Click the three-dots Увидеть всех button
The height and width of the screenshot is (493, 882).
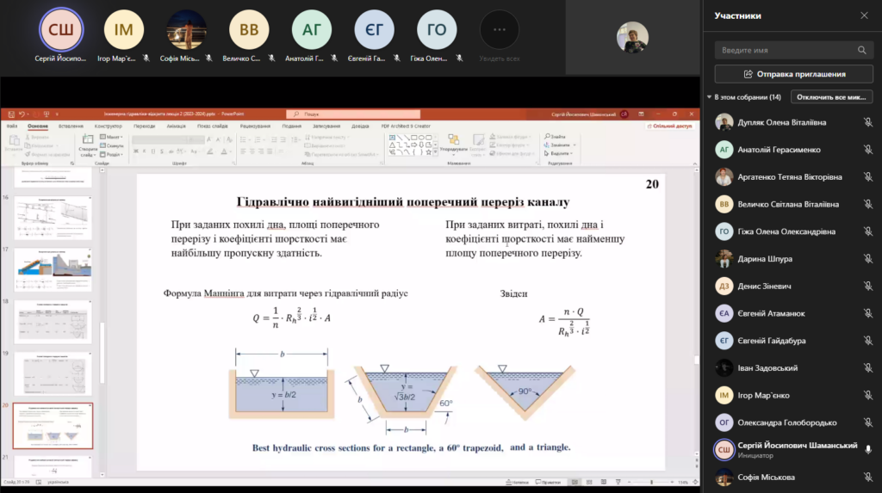[499, 29]
